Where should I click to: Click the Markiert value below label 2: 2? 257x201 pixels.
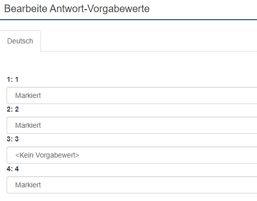tap(28, 125)
